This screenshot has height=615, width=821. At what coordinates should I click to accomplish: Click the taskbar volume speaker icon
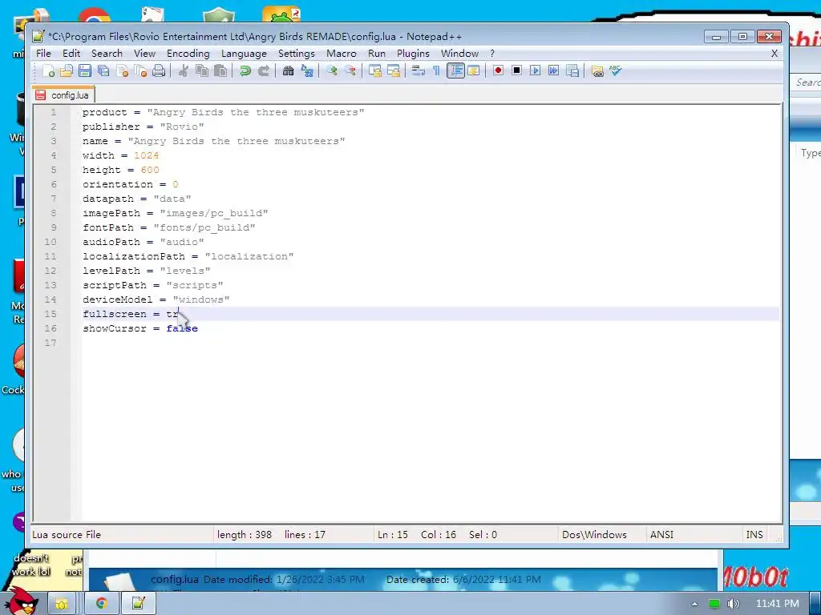point(734,604)
